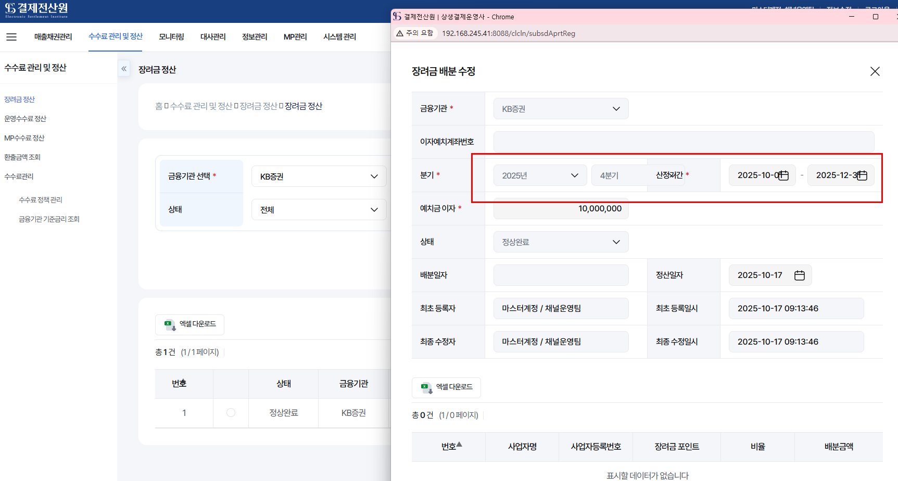898x481 pixels.
Task: Click 장려금 포인트 column header
Action: coord(677,447)
